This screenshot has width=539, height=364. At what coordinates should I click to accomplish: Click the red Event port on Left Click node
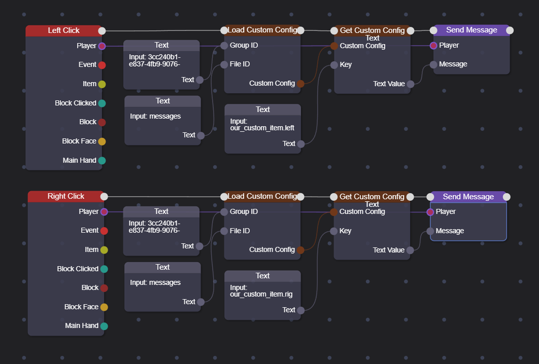coord(102,65)
